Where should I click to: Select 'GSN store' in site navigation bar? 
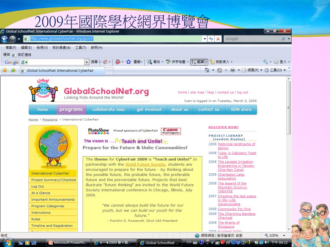241,109
